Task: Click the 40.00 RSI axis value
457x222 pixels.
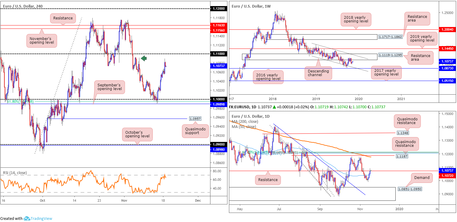Action: click(216, 188)
